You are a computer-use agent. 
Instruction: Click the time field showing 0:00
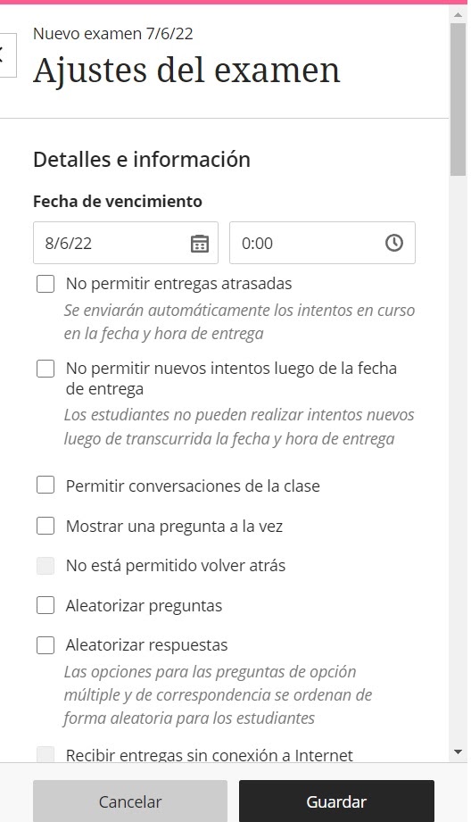[322, 243]
